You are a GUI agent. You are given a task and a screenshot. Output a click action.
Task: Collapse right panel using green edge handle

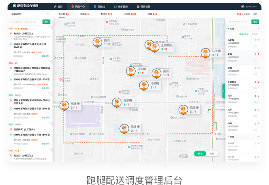(x=224, y=91)
